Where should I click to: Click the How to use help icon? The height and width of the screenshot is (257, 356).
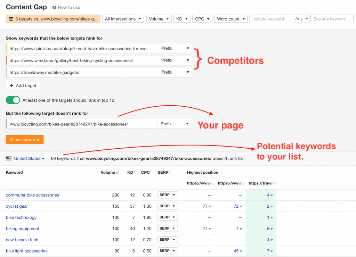click(x=54, y=8)
